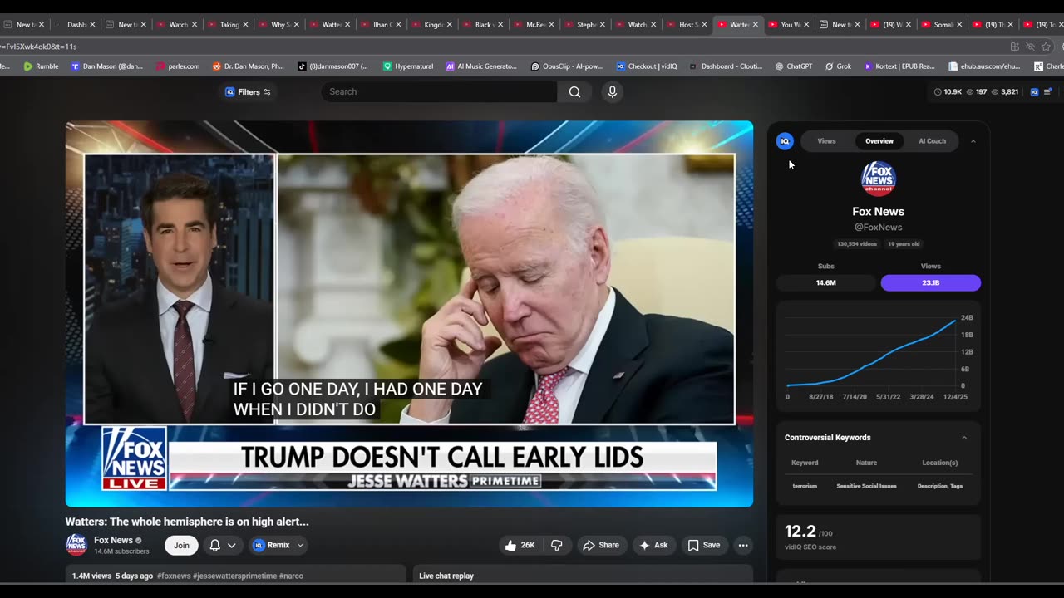Click into the YouTube Search field
Image resolution: width=1064 pixels, height=598 pixels.
click(x=439, y=91)
